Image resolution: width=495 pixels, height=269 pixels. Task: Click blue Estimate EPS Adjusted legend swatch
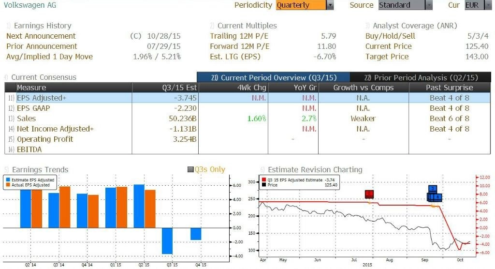(8, 180)
